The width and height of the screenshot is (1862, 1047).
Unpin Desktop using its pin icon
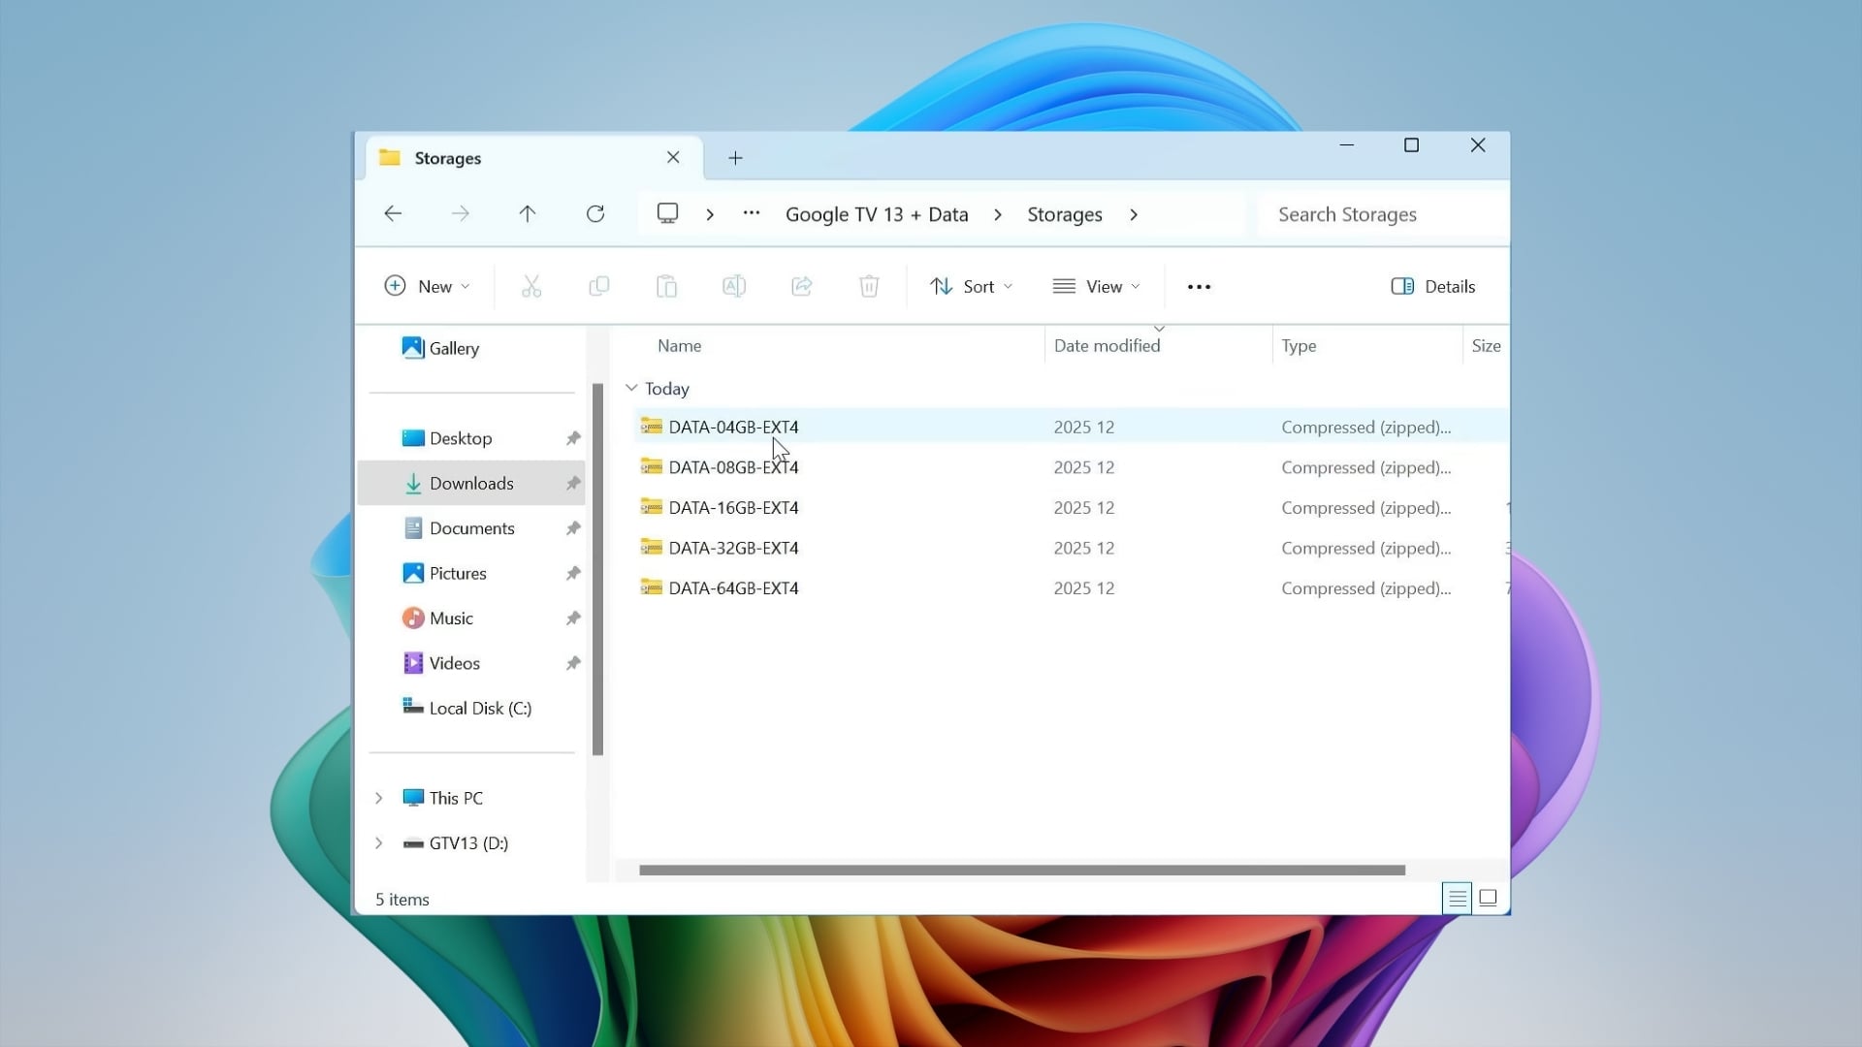(573, 438)
